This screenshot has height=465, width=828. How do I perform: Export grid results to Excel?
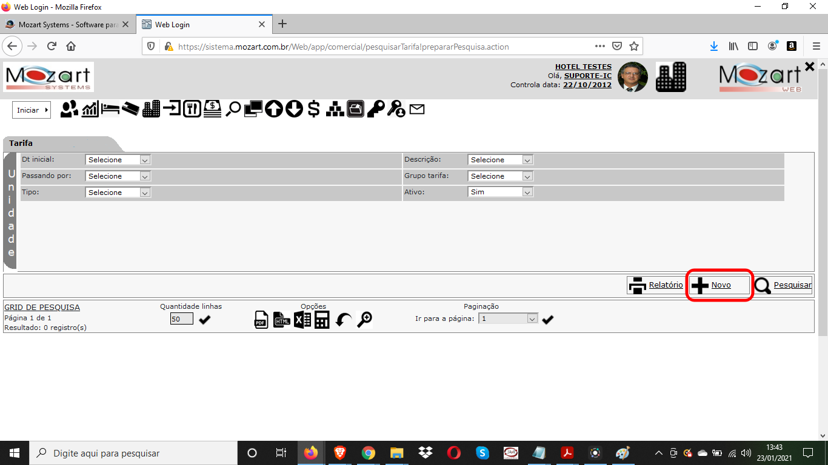click(302, 320)
